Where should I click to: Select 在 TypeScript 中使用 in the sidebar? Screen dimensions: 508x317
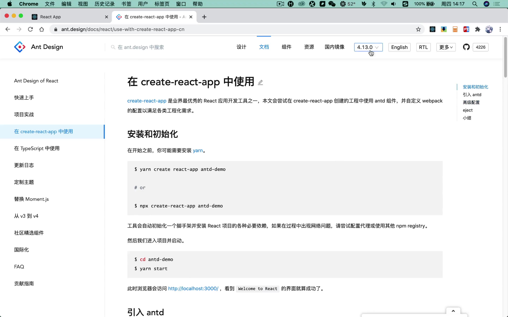tap(37, 148)
